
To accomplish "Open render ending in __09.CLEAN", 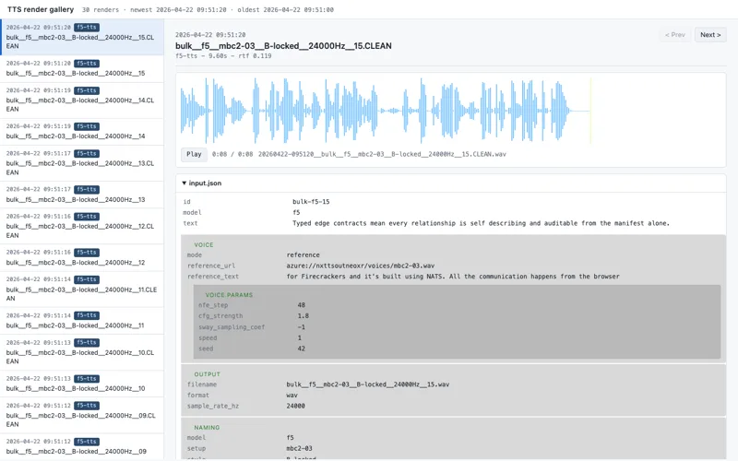I will click(82, 416).
